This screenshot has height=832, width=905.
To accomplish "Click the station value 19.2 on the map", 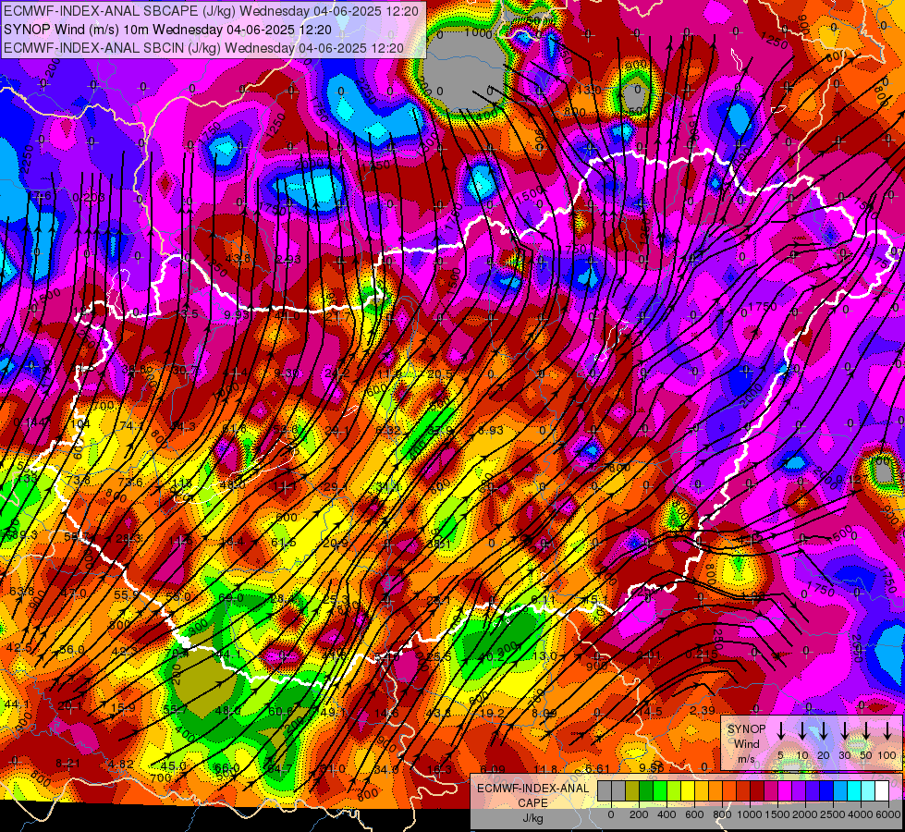I will coord(493,713).
